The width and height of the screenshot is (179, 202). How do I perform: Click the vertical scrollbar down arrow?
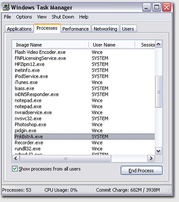tap(159, 151)
